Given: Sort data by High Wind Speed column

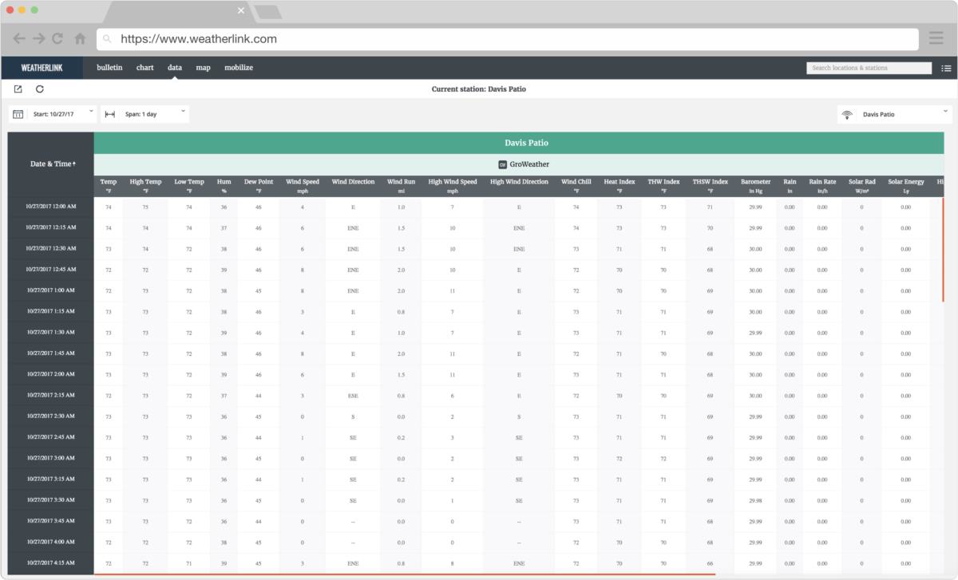Looking at the screenshot, I should point(453,183).
